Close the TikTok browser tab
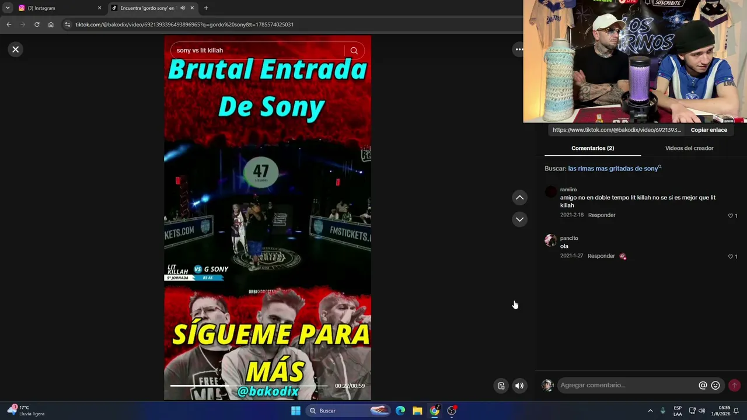The height and width of the screenshot is (420, 747). (x=192, y=8)
